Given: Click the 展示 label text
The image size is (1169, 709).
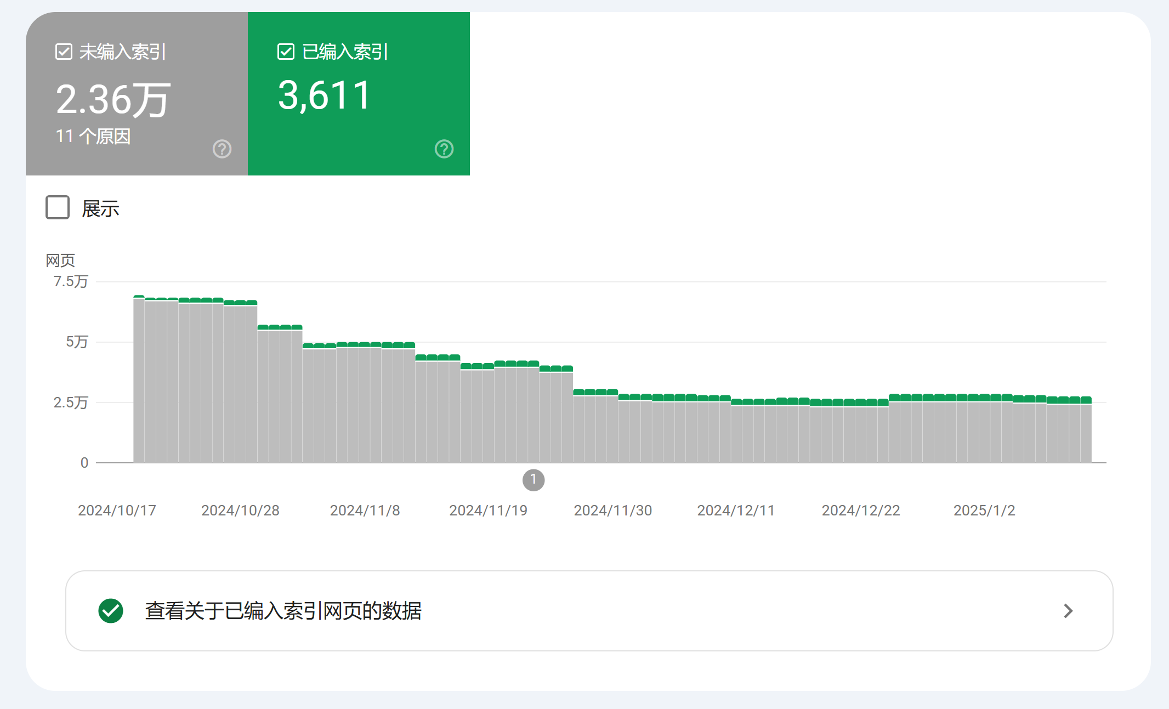Looking at the screenshot, I should pos(100,208).
